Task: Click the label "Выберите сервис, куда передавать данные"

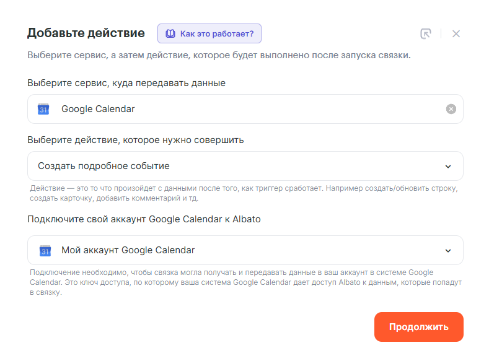Action: (x=126, y=83)
